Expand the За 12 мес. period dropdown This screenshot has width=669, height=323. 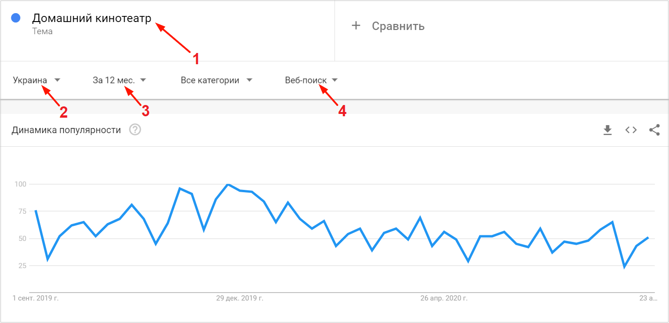119,80
